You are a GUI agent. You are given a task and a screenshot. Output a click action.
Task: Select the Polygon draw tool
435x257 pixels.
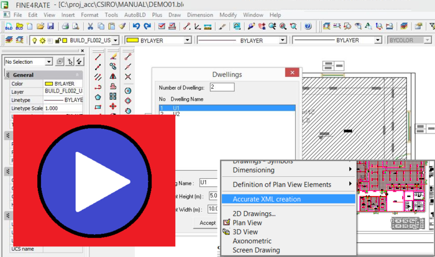(x=98, y=97)
